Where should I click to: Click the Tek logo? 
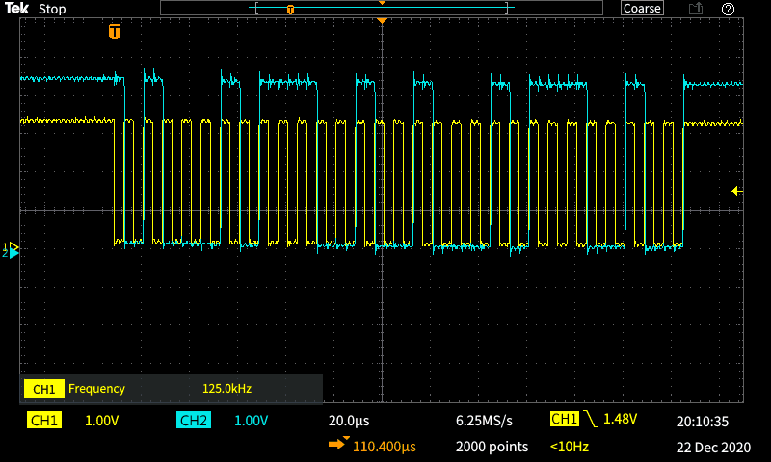pos(16,9)
